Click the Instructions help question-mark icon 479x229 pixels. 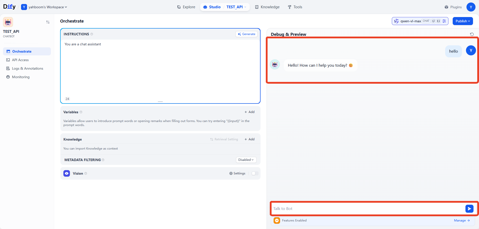92,34
